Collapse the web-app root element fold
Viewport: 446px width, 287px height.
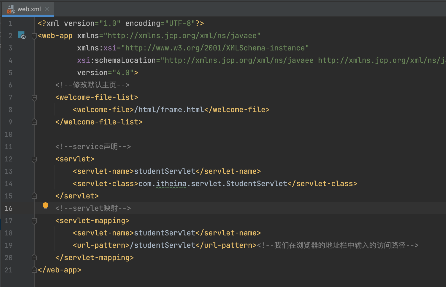tap(34, 36)
